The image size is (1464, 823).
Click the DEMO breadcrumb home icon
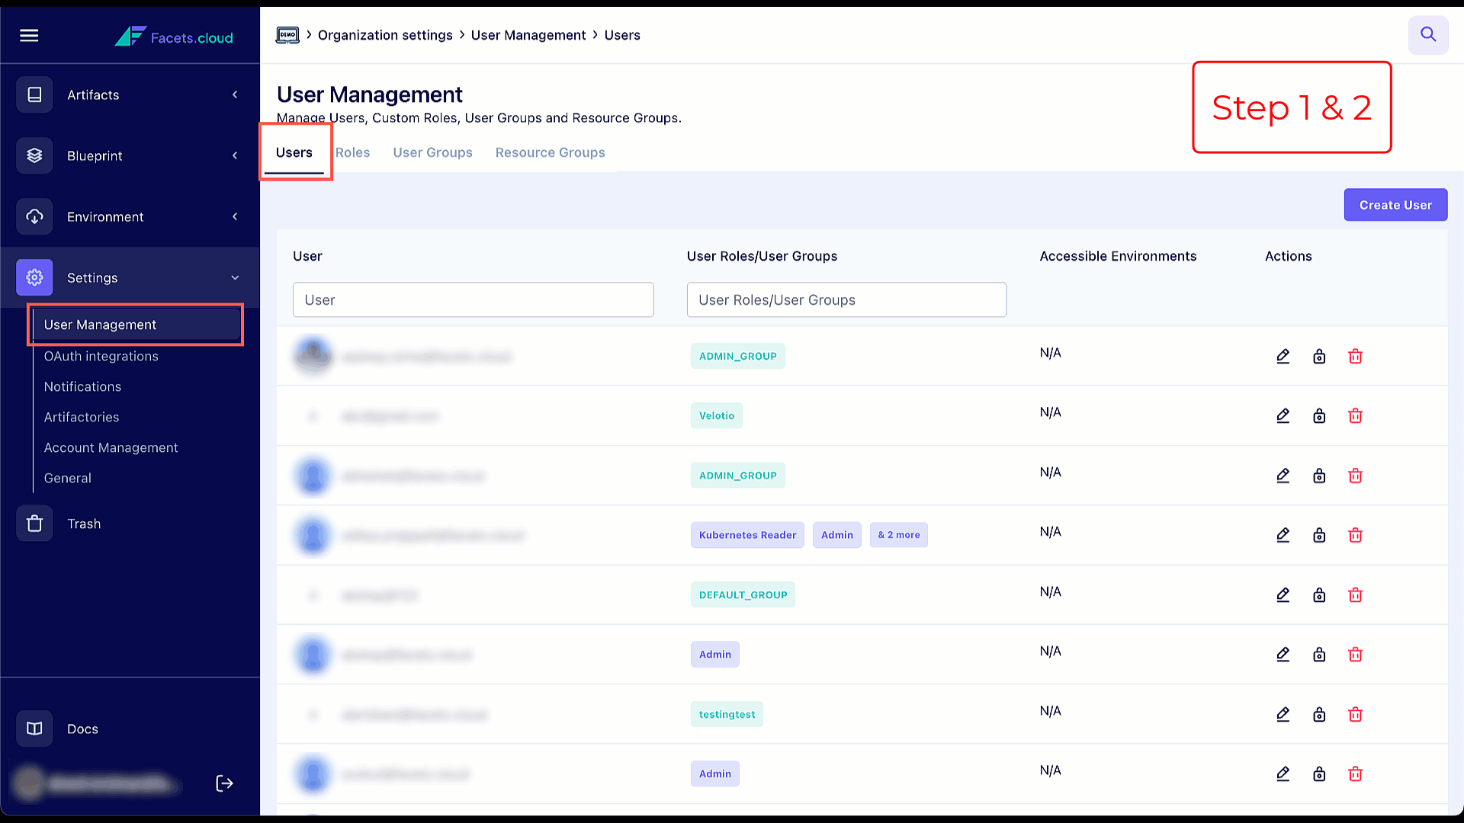[287, 35]
